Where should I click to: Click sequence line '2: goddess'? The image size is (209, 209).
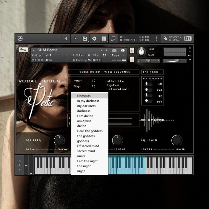[113, 85]
